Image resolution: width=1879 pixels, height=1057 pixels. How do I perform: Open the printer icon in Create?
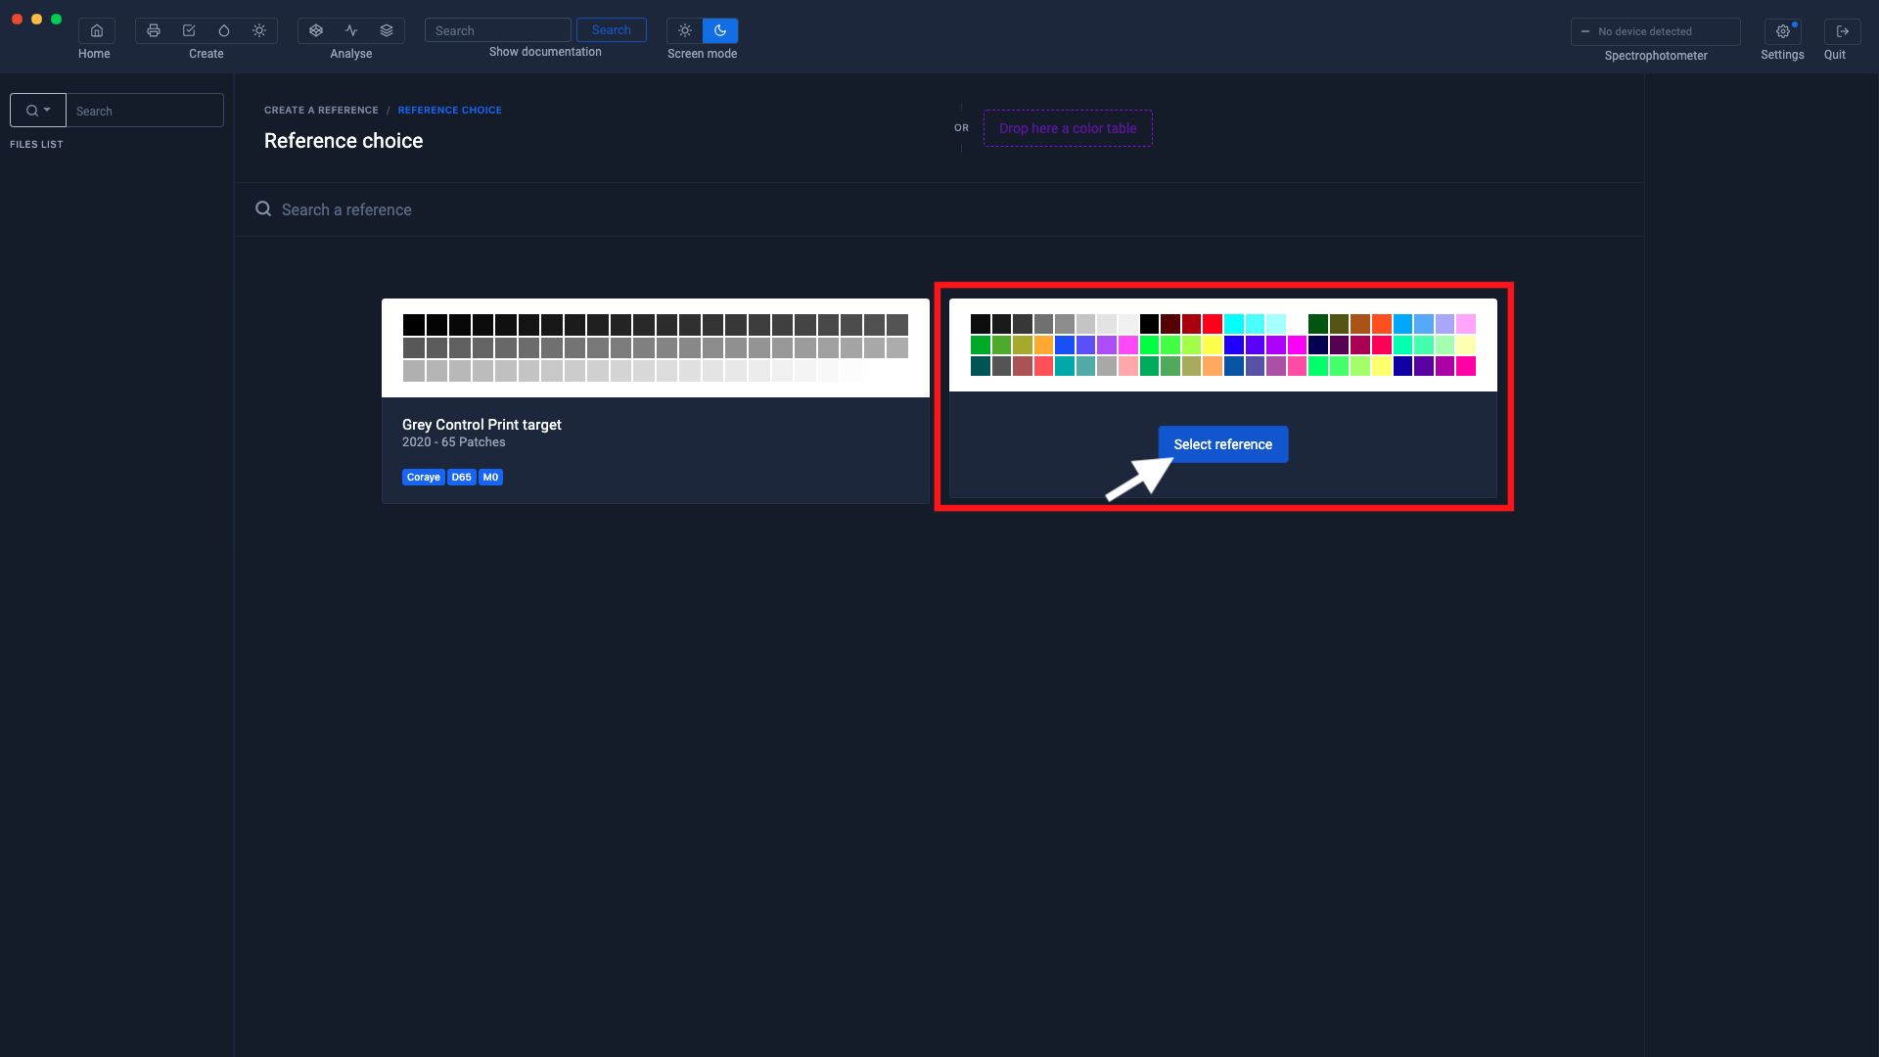154,30
